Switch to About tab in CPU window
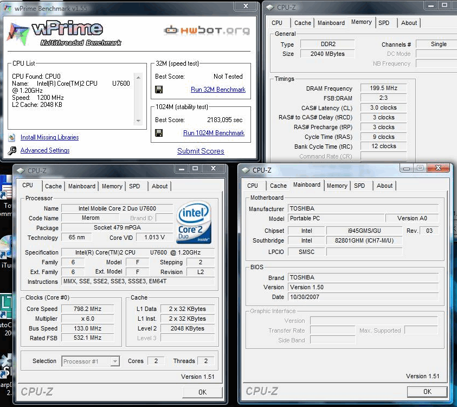The width and height of the screenshot is (457, 407). (159, 186)
